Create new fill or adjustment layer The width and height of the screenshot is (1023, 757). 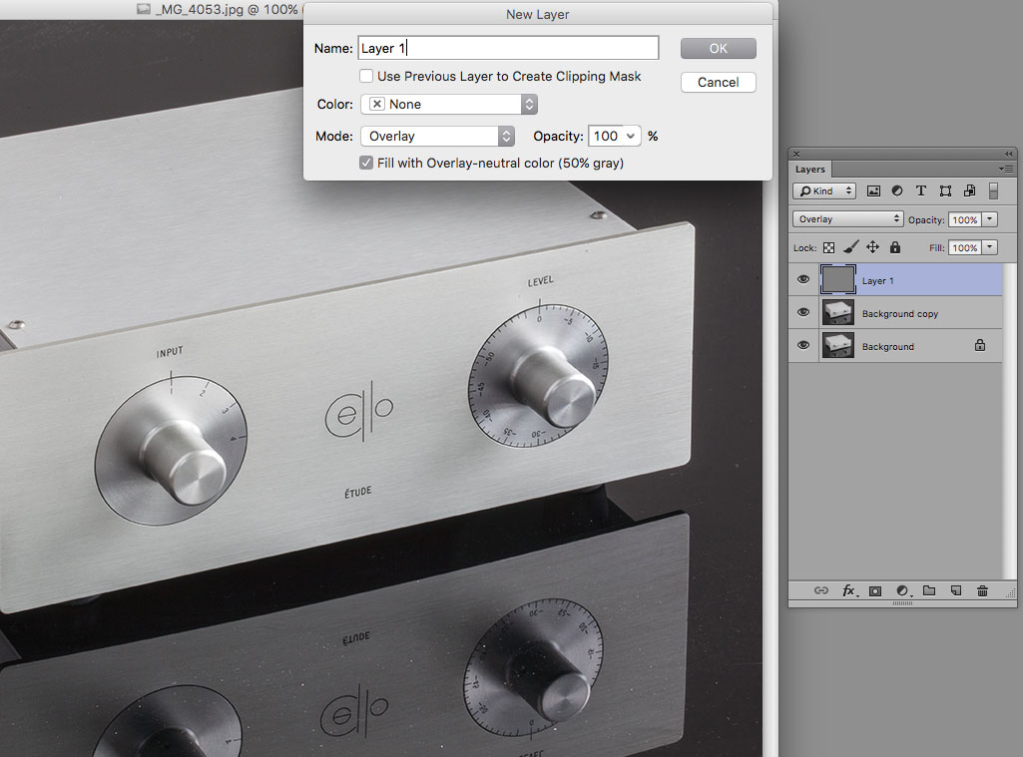click(x=903, y=590)
